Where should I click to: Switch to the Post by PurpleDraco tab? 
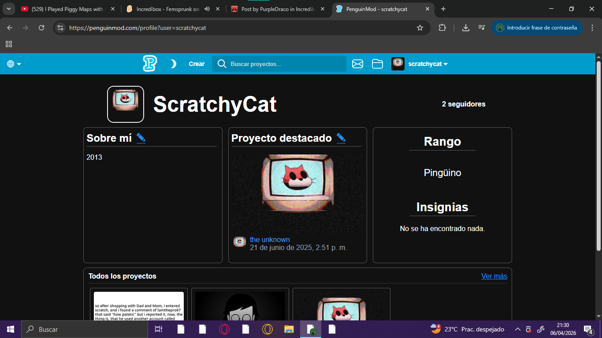(x=279, y=9)
